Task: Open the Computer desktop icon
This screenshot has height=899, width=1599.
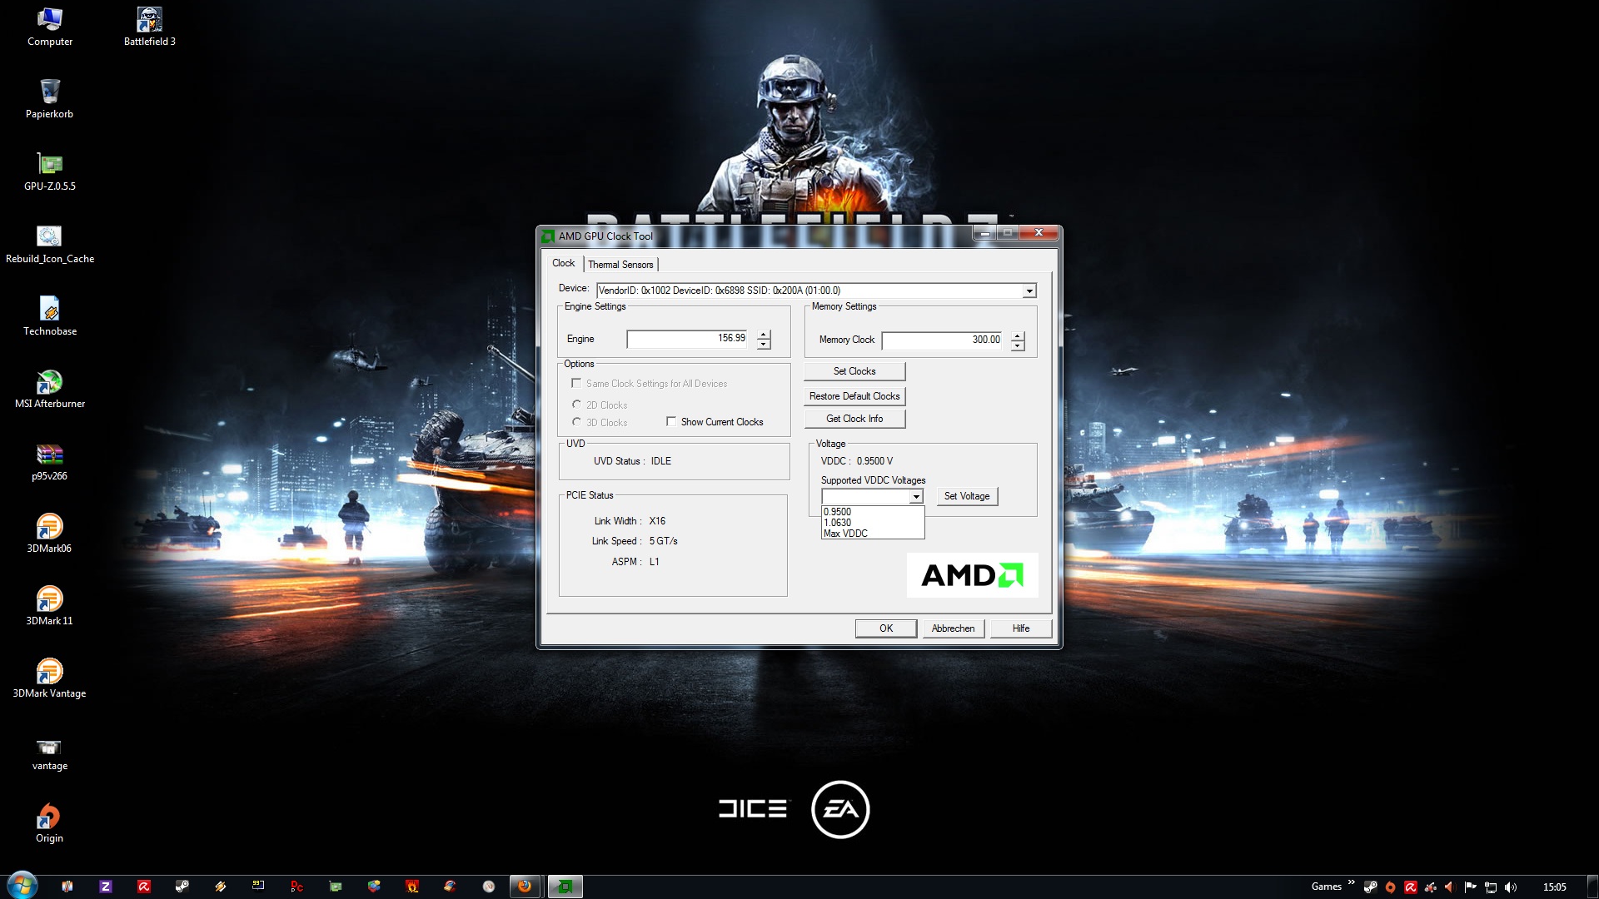Action: pyautogui.click(x=50, y=27)
